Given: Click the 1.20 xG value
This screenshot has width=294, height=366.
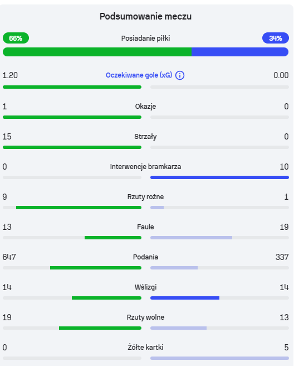Looking at the screenshot, I should (10, 75).
